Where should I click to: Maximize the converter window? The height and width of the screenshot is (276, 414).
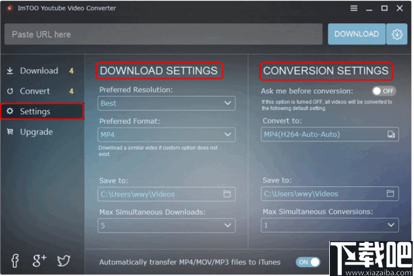(x=385, y=9)
